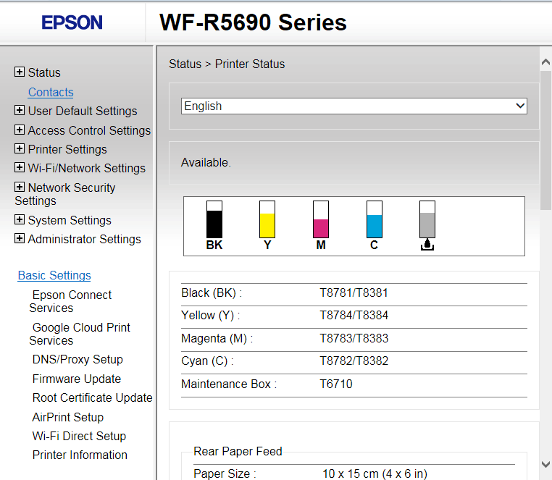552x480 pixels.
Task: Open the Basic Settings link
Action: (54, 275)
